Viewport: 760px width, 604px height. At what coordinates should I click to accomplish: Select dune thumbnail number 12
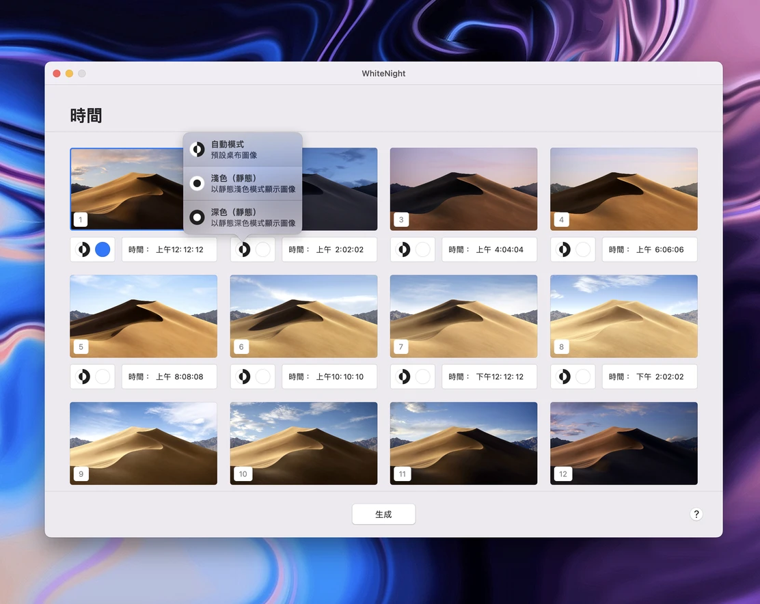(x=624, y=443)
